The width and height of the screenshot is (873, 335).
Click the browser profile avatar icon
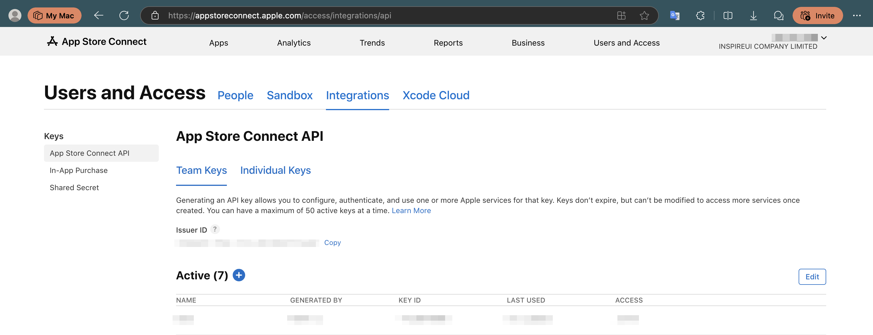coord(15,15)
